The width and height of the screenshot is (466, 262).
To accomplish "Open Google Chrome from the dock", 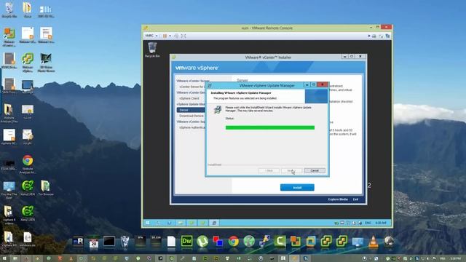I will (x=233, y=241).
